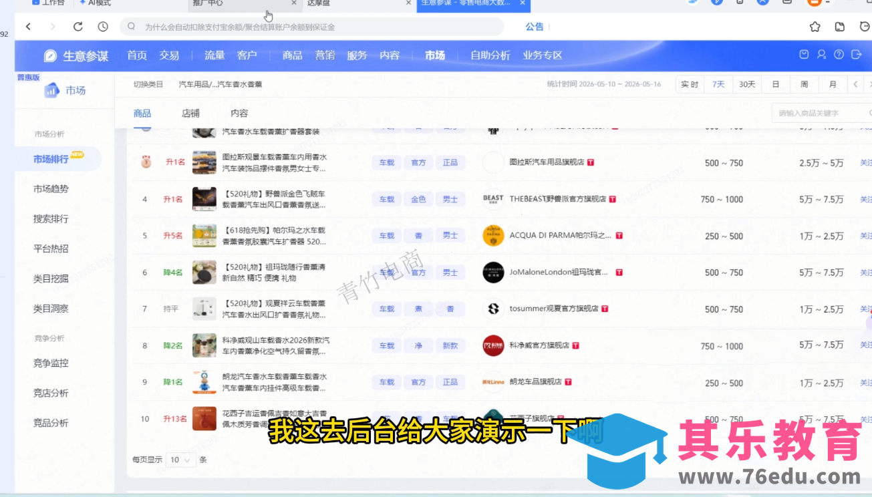Select the 周 time granularity
Screen dimensions: 872x497
pyautogui.click(x=804, y=84)
